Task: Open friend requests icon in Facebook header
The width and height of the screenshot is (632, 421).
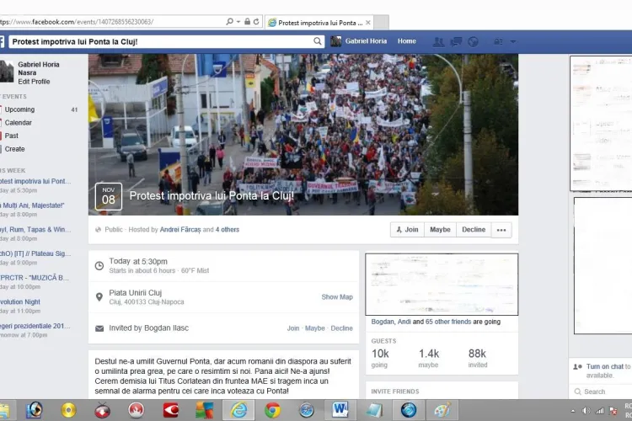Action: tap(438, 41)
